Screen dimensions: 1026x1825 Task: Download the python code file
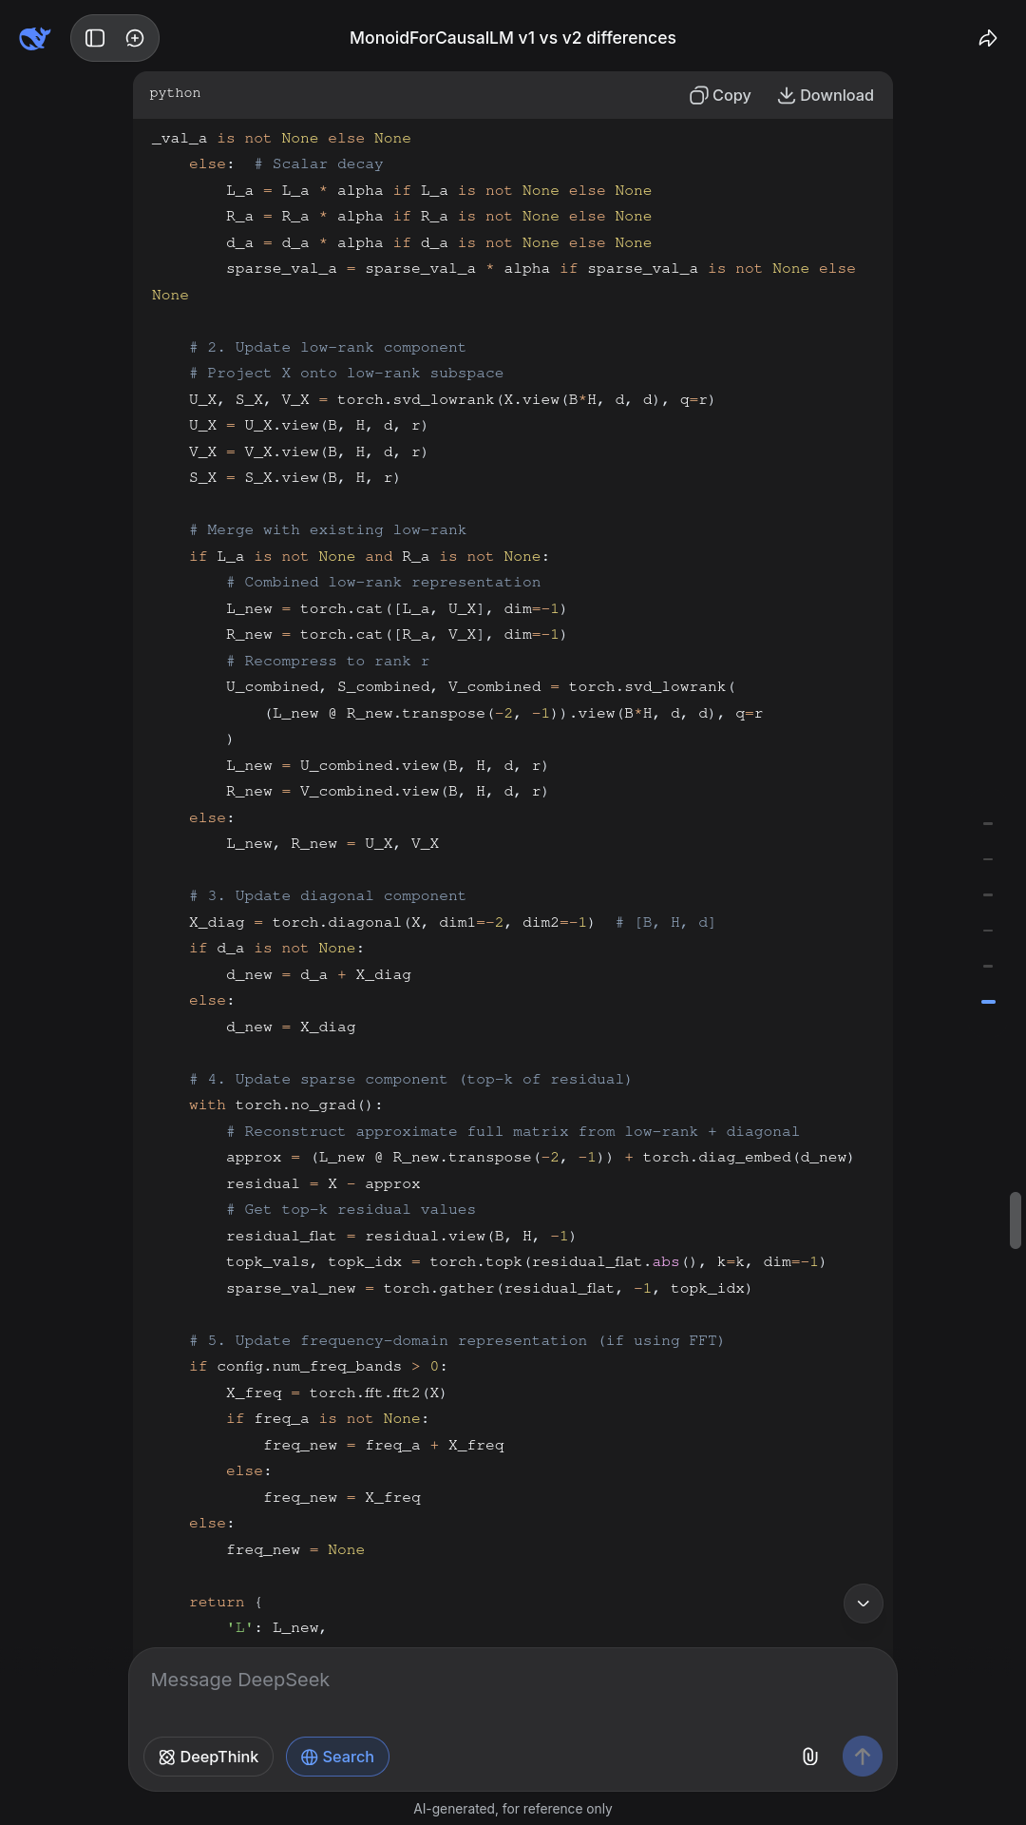(x=826, y=95)
